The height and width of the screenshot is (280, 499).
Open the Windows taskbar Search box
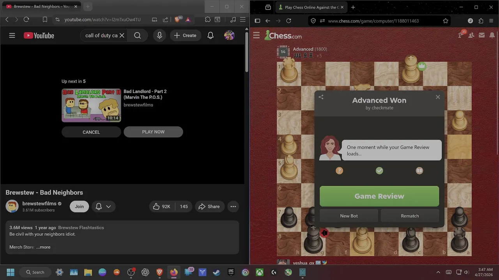pyautogui.click(x=35, y=272)
